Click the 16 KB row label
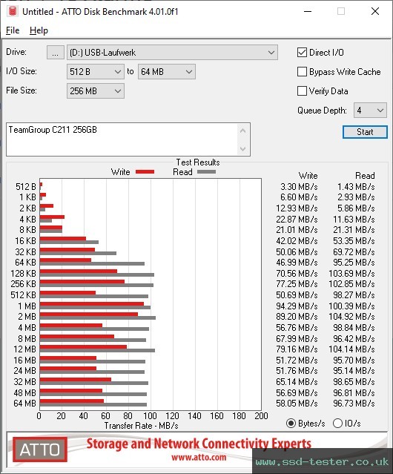This screenshot has height=474, width=393. tap(25, 240)
